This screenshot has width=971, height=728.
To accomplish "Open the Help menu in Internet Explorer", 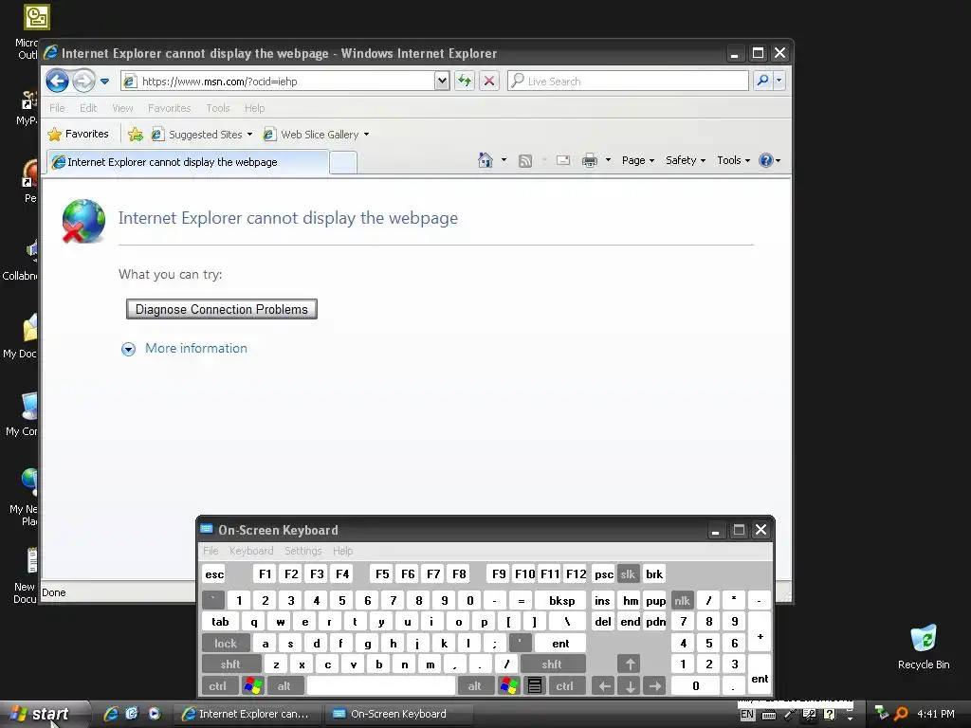I will [x=254, y=108].
